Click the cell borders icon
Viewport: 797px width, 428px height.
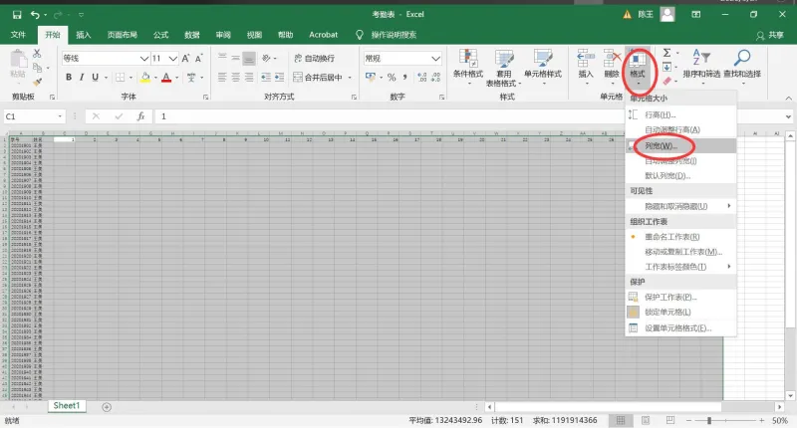tap(120, 78)
